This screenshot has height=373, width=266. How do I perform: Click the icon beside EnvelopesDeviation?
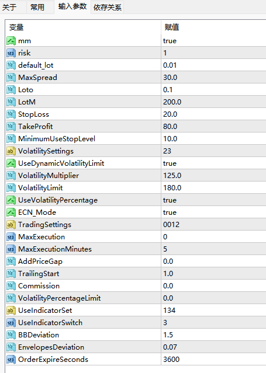click(11, 347)
